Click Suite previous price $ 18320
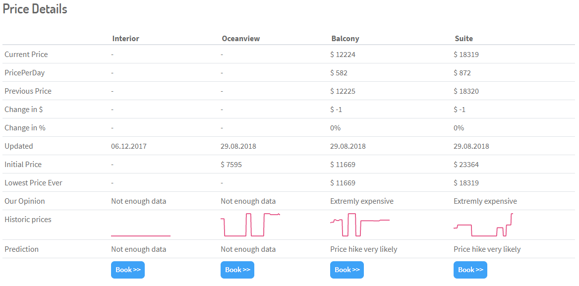 click(x=466, y=91)
